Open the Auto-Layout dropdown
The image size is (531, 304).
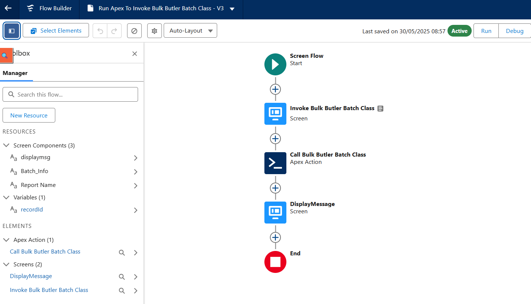[190, 30]
